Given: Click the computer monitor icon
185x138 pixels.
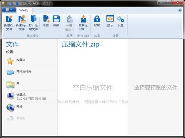Looking at the screenshot, I should tap(10, 96).
